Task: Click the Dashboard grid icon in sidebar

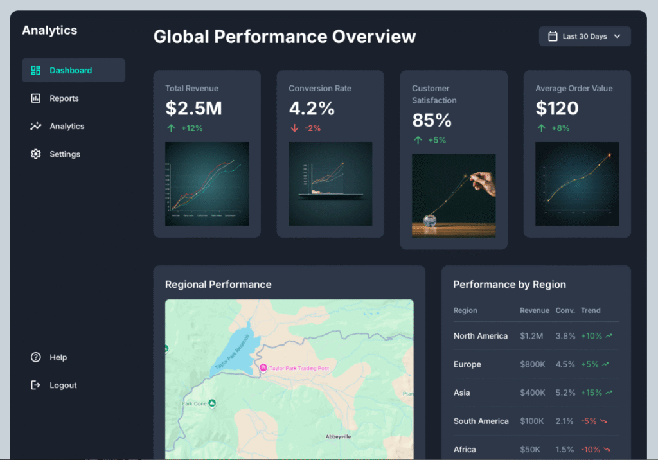Action: pos(36,71)
